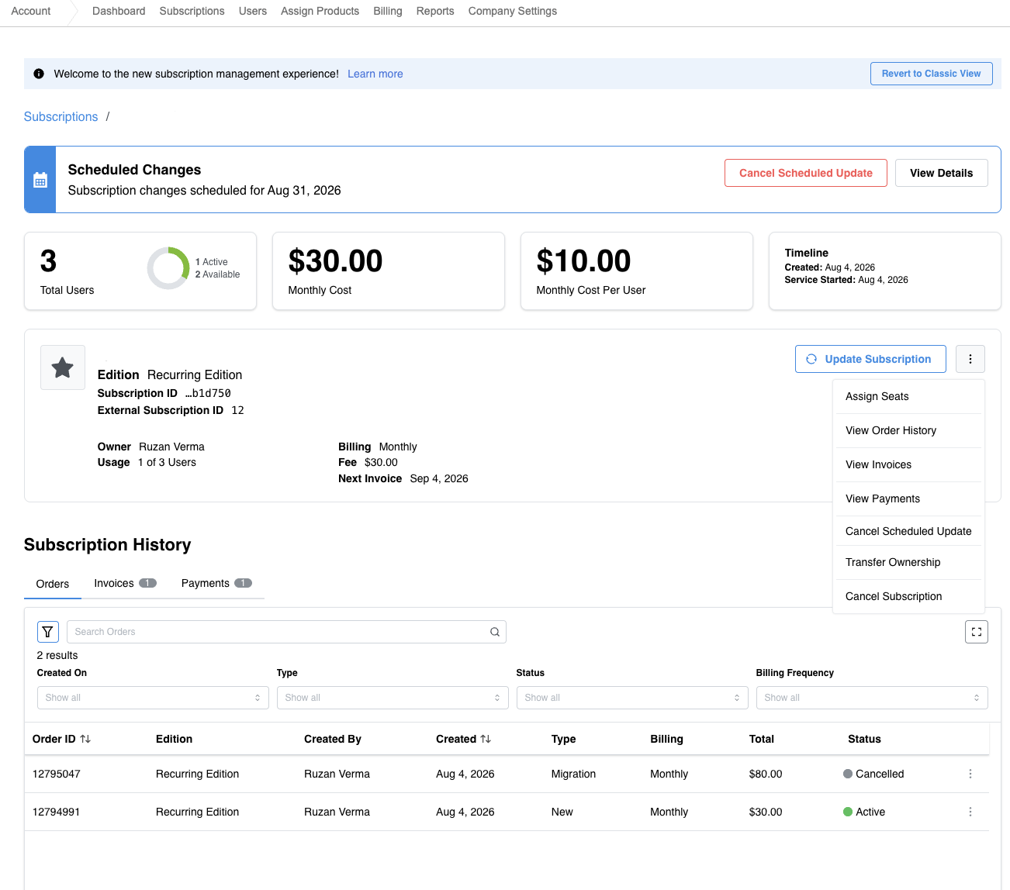This screenshot has width=1010, height=890.
Task: Open the Type filter dropdown
Action: [x=393, y=698]
